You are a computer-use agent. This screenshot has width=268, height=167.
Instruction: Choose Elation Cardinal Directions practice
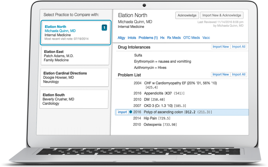tap(75, 77)
